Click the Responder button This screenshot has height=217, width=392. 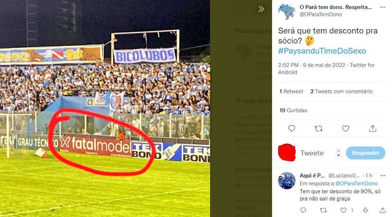coord(365,153)
